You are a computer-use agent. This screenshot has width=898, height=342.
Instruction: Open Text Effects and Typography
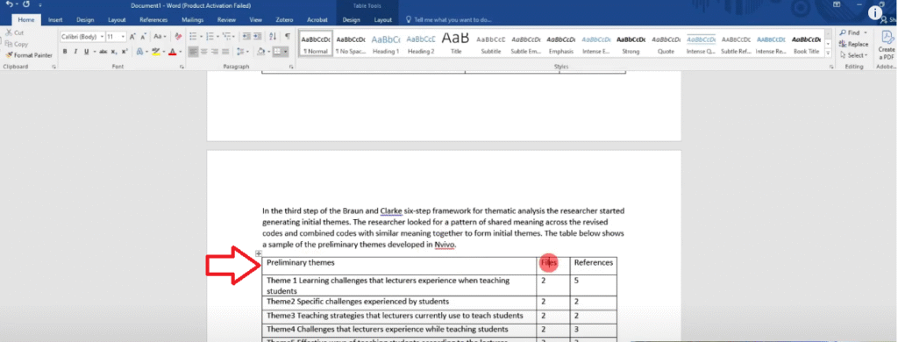click(x=139, y=52)
